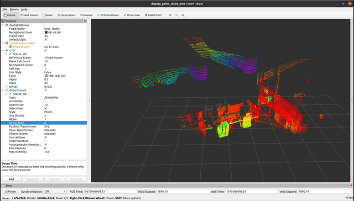The height and width of the screenshot is (201, 354).
Task: Click the Displays panel monitor icon
Action: tap(3, 21)
